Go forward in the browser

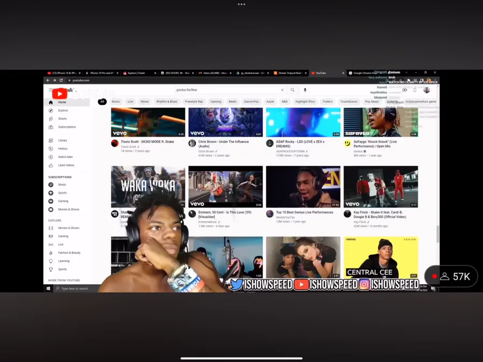[x=55, y=80]
